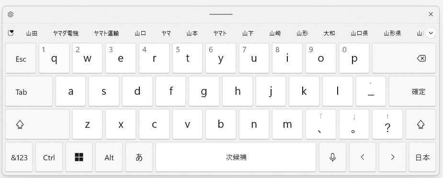Tap the c key
Viewport: 443px width, 178px height.
(154, 124)
